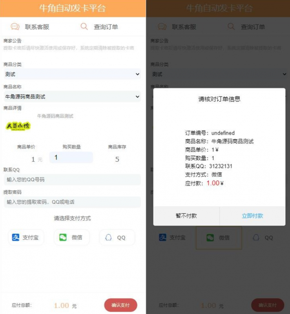Click the product logo image under 商品详情
The height and width of the screenshot is (314, 290).
point(18,126)
